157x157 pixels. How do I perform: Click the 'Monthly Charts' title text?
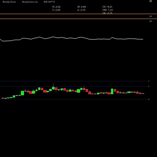pos(9,2)
